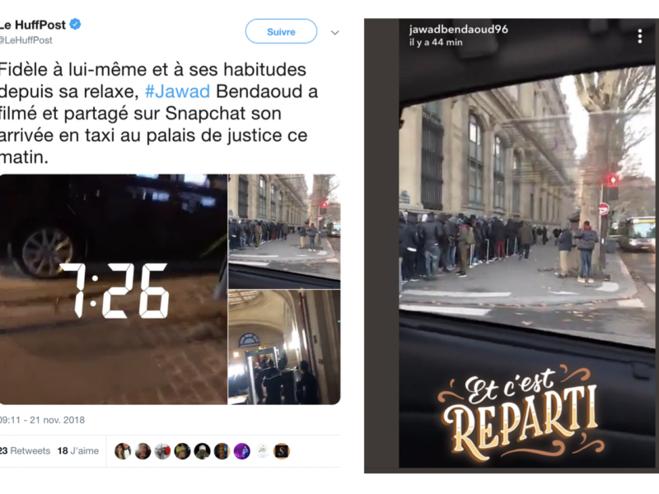Open the Le HuffPost profile name
The image size is (659, 494).
point(33,25)
